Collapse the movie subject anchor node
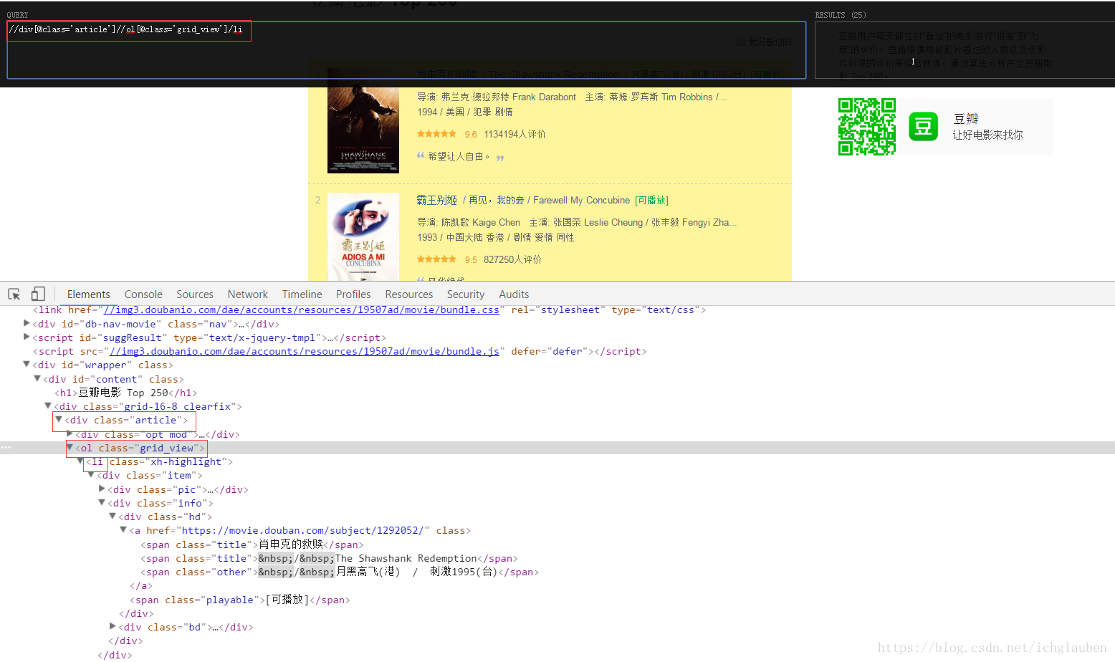1115x662 pixels. pyautogui.click(x=123, y=530)
